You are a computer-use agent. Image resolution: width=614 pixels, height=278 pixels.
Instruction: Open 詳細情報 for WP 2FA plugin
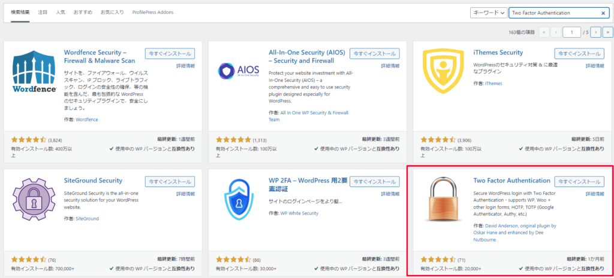click(387, 194)
